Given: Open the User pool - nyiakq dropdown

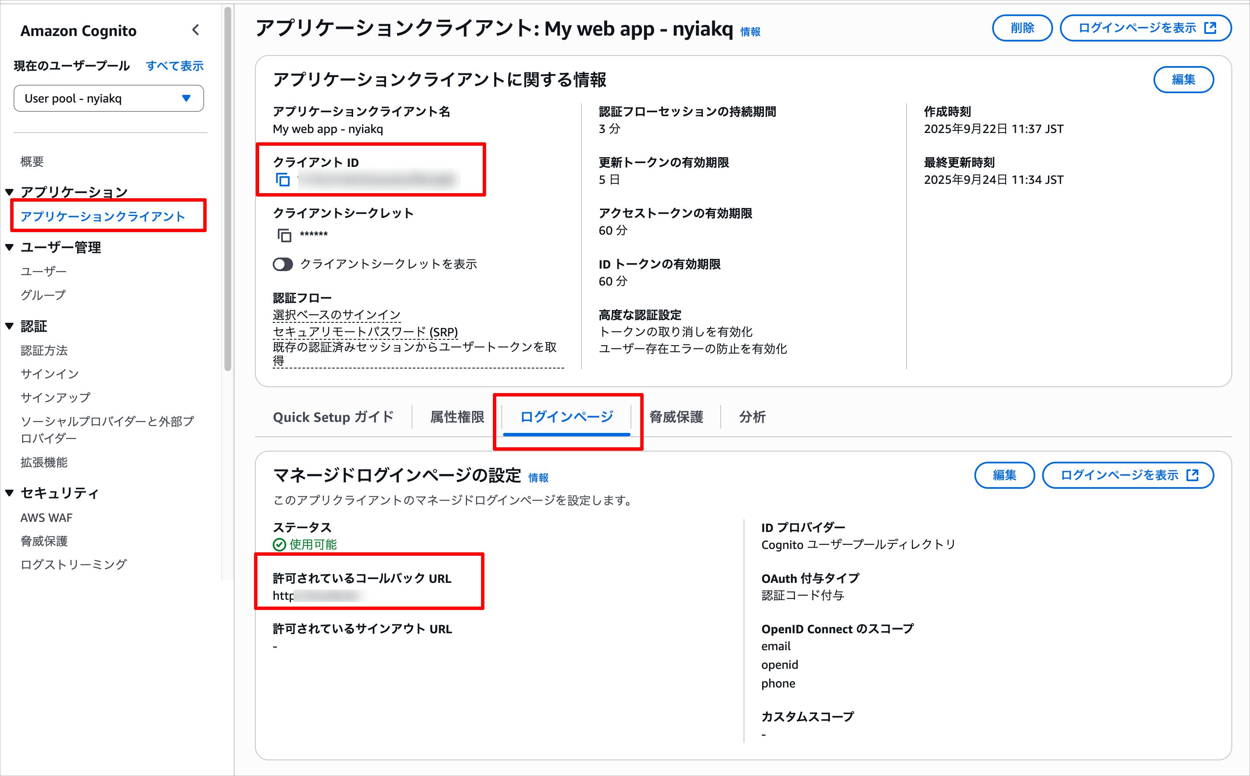Looking at the screenshot, I should pyautogui.click(x=109, y=98).
